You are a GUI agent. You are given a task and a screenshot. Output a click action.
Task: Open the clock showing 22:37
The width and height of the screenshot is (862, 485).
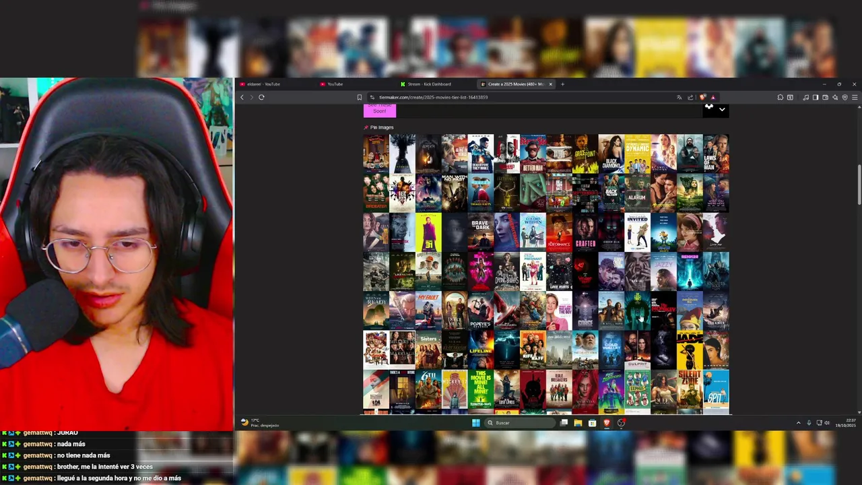click(845, 423)
